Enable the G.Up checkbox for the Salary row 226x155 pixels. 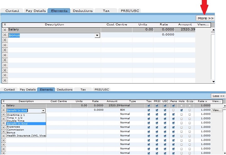point(189,106)
